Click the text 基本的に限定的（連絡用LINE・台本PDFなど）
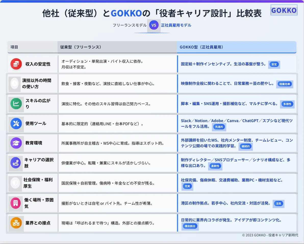The image size is (304, 244). pos(101,124)
